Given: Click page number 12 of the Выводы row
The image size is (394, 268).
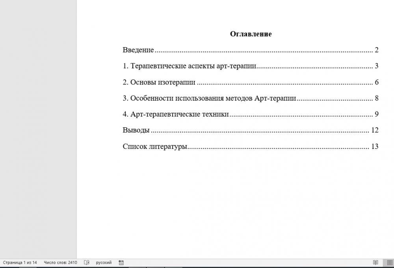Looking at the screenshot, I should click(375, 130).
